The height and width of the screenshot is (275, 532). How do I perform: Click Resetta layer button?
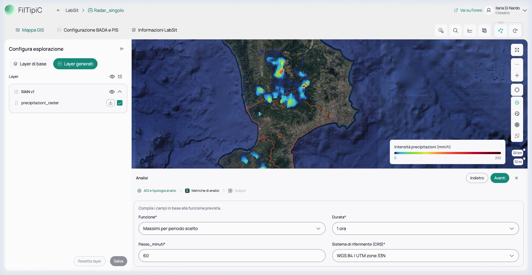tap(89, 261)
